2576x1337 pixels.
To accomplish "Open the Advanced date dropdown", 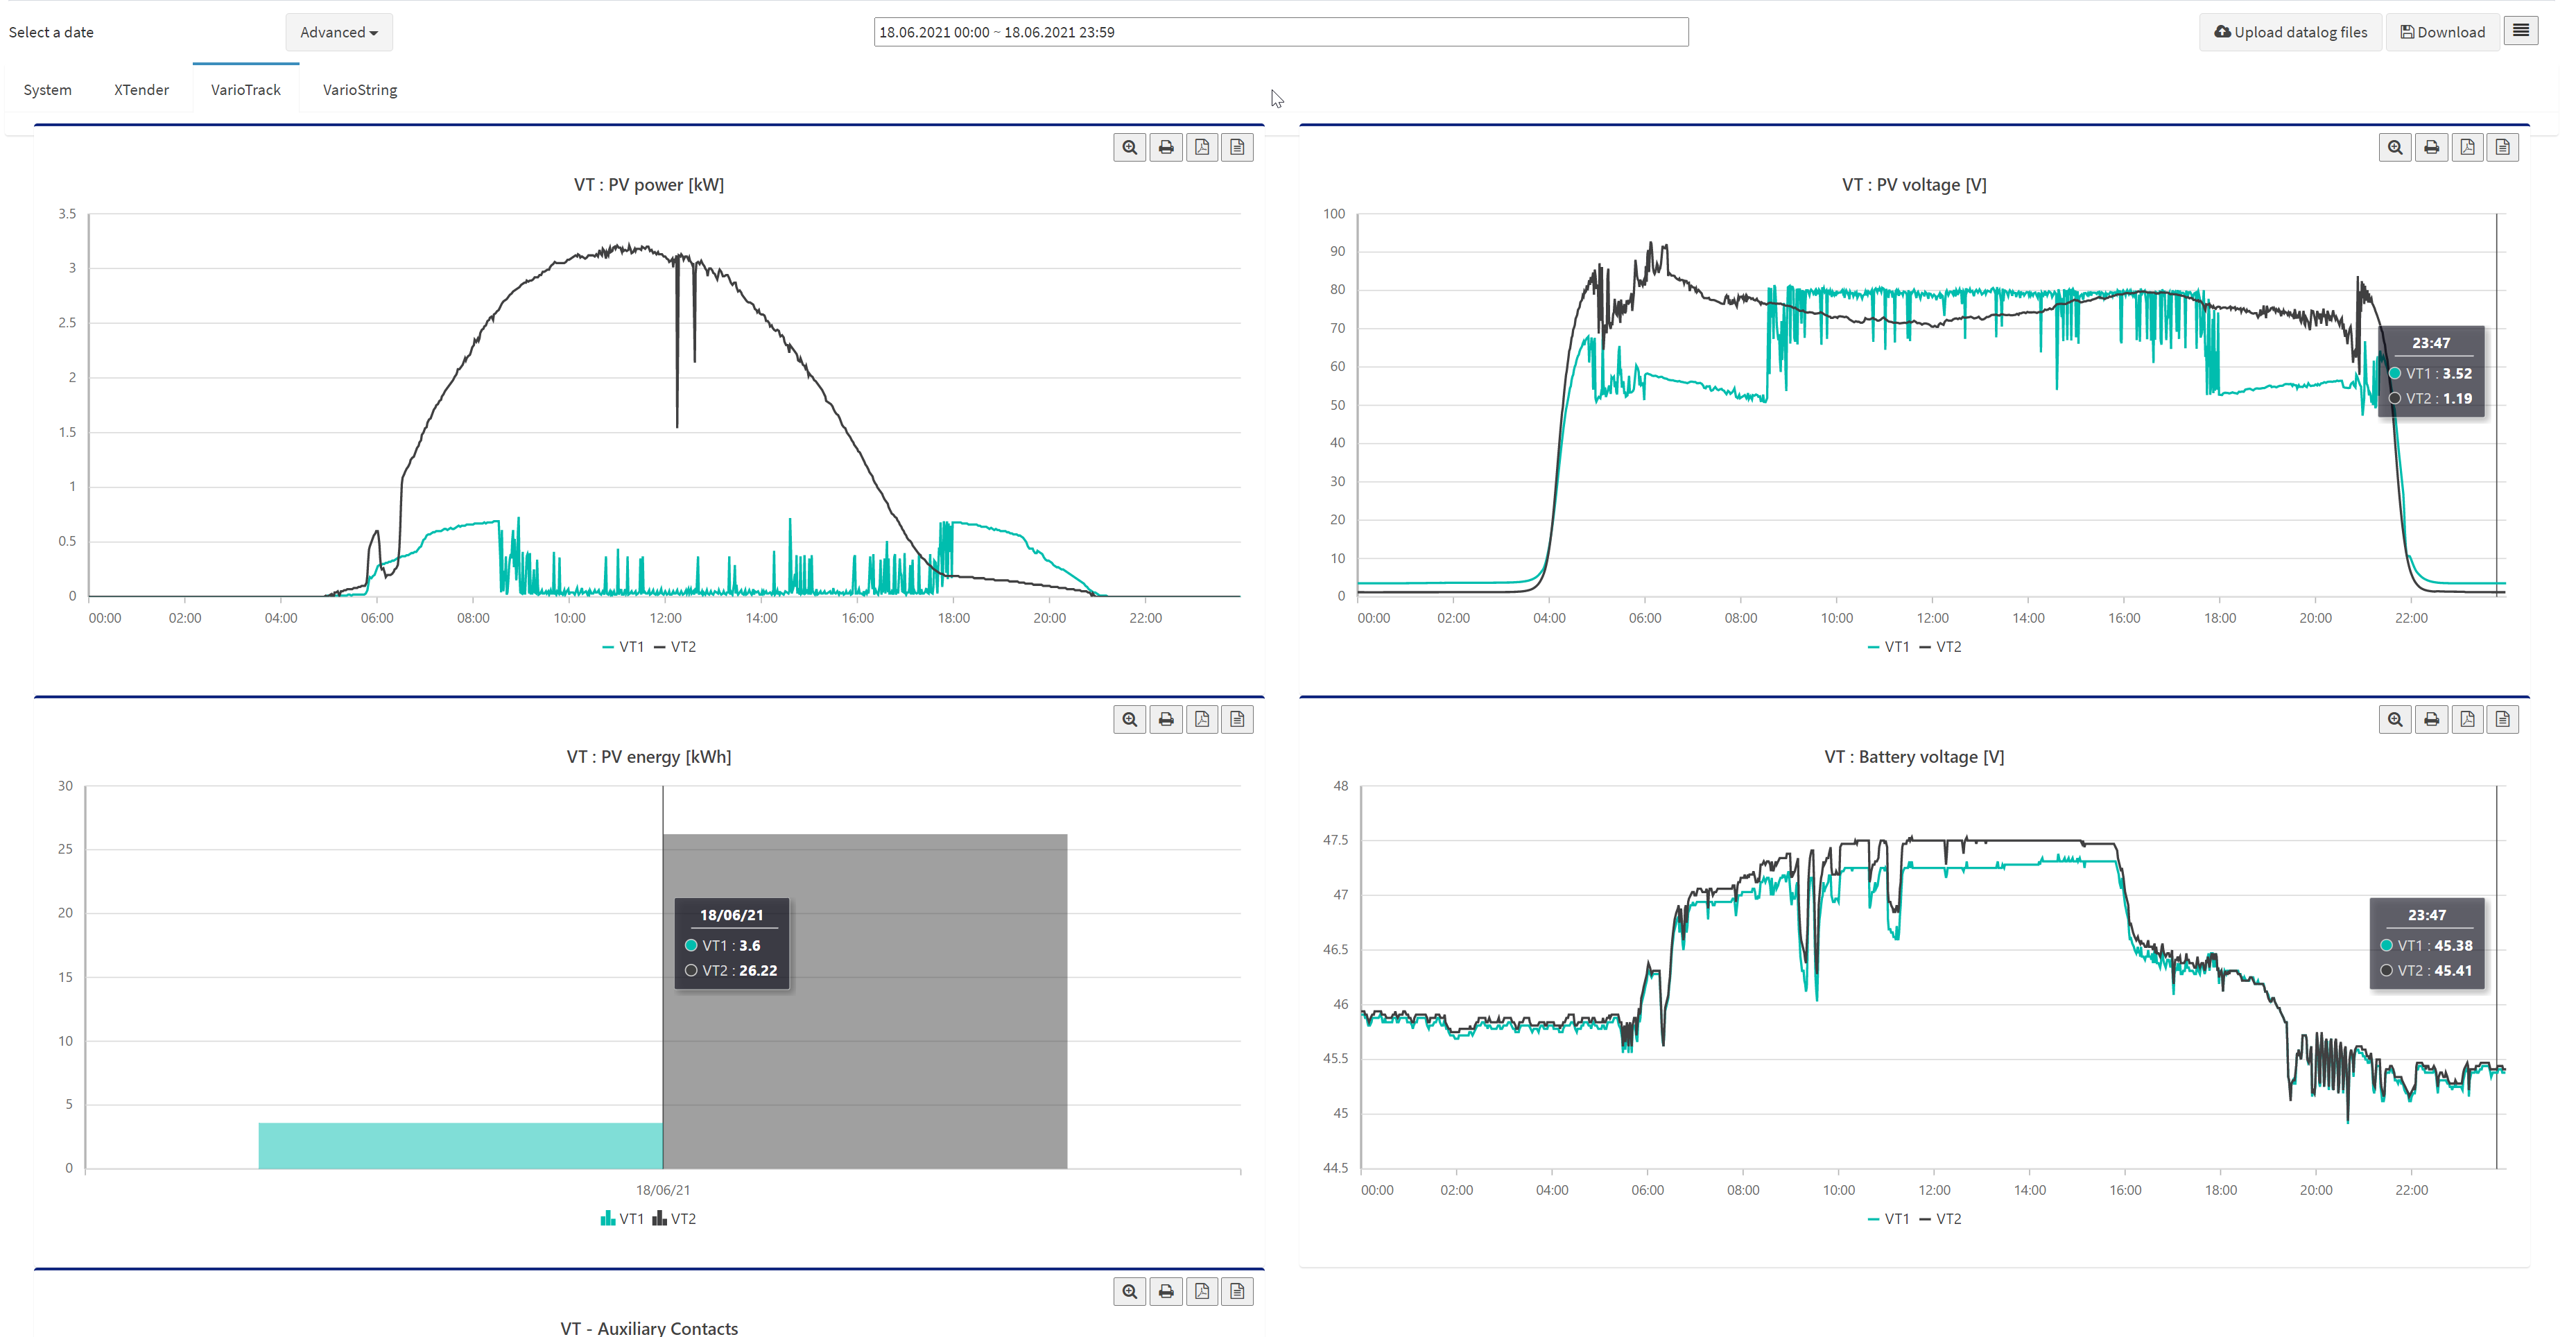I will (x=339, y=32).
